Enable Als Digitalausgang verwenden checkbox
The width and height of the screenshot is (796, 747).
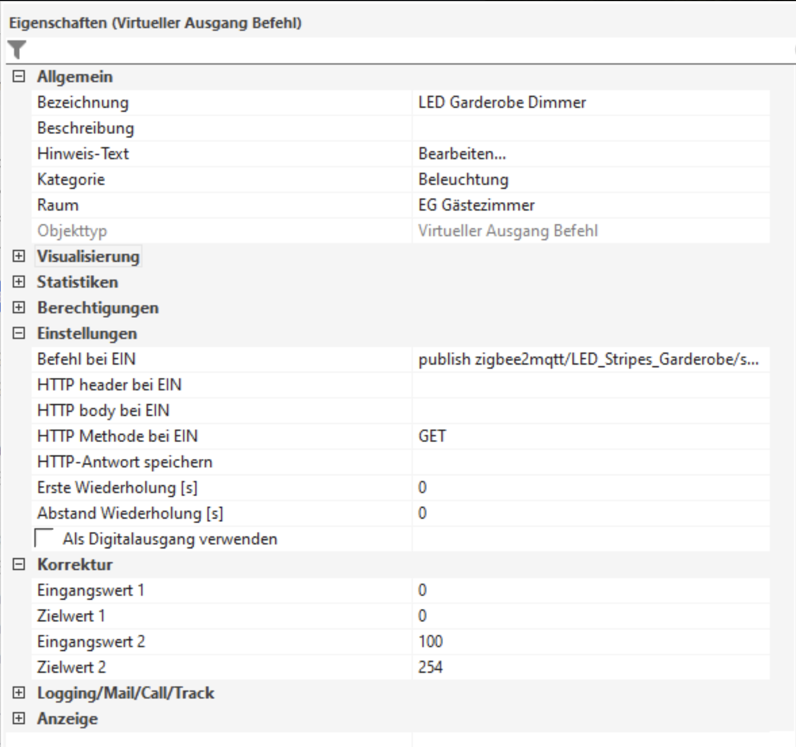point(44,538)
